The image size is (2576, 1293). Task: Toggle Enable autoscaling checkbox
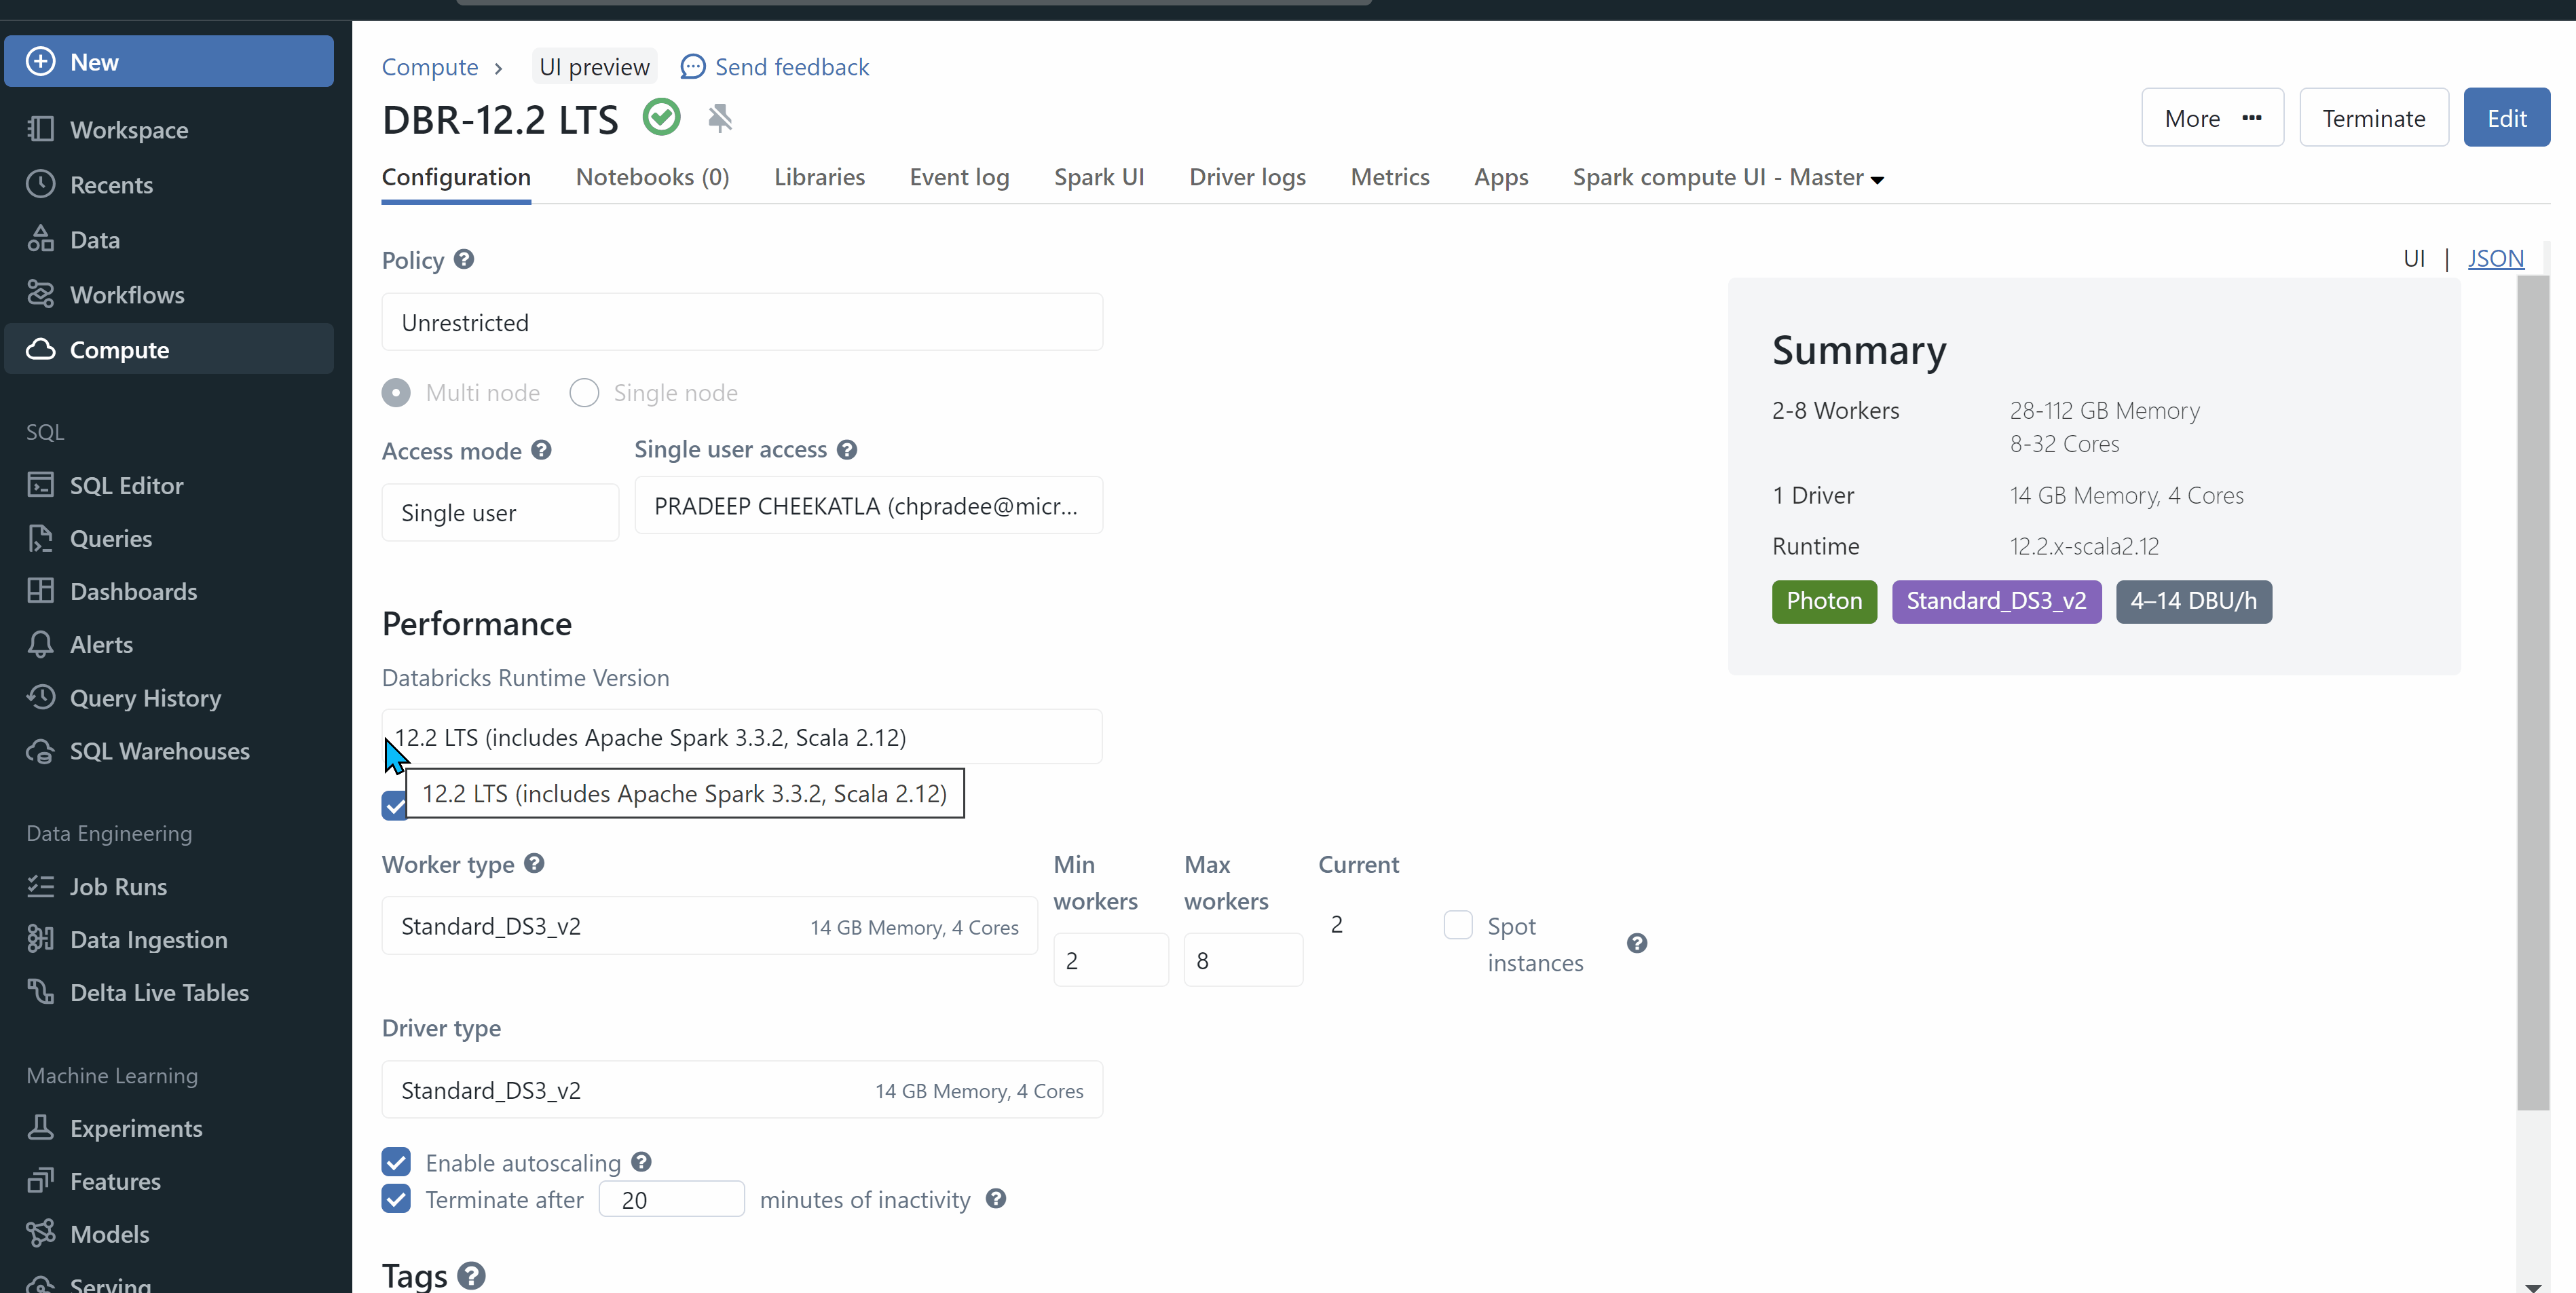(396, 1162)
